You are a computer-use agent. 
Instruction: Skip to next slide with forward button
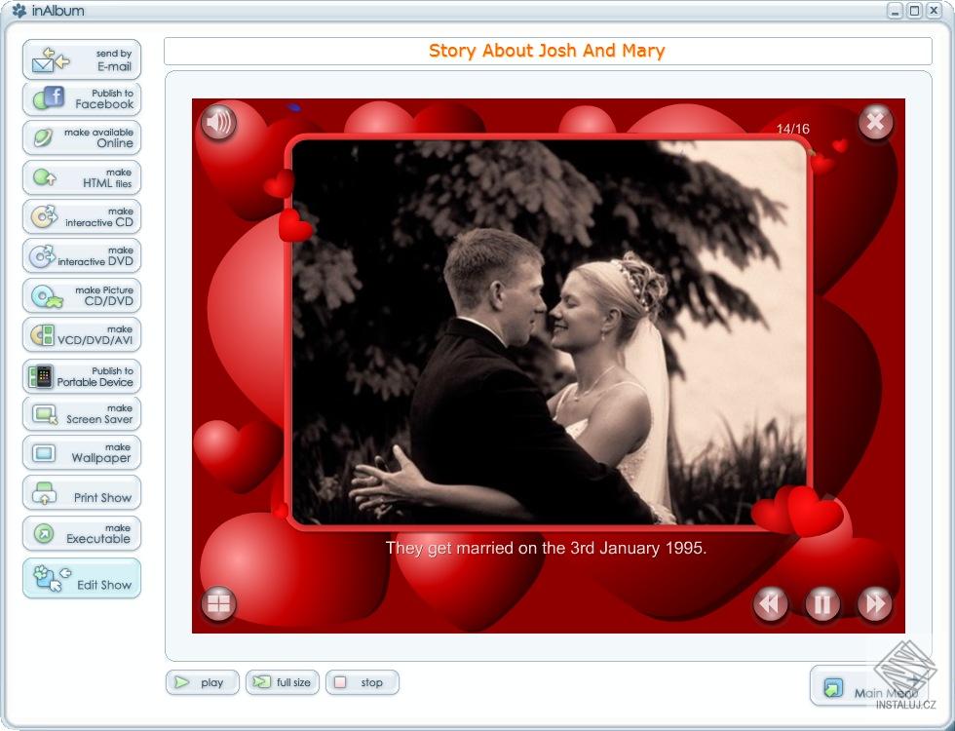(x=875, y=603)
